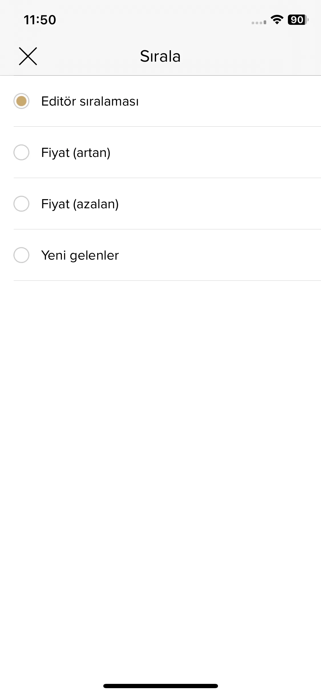Tap the home indicator bar
The image size is (321, 695).
point(161,686)
